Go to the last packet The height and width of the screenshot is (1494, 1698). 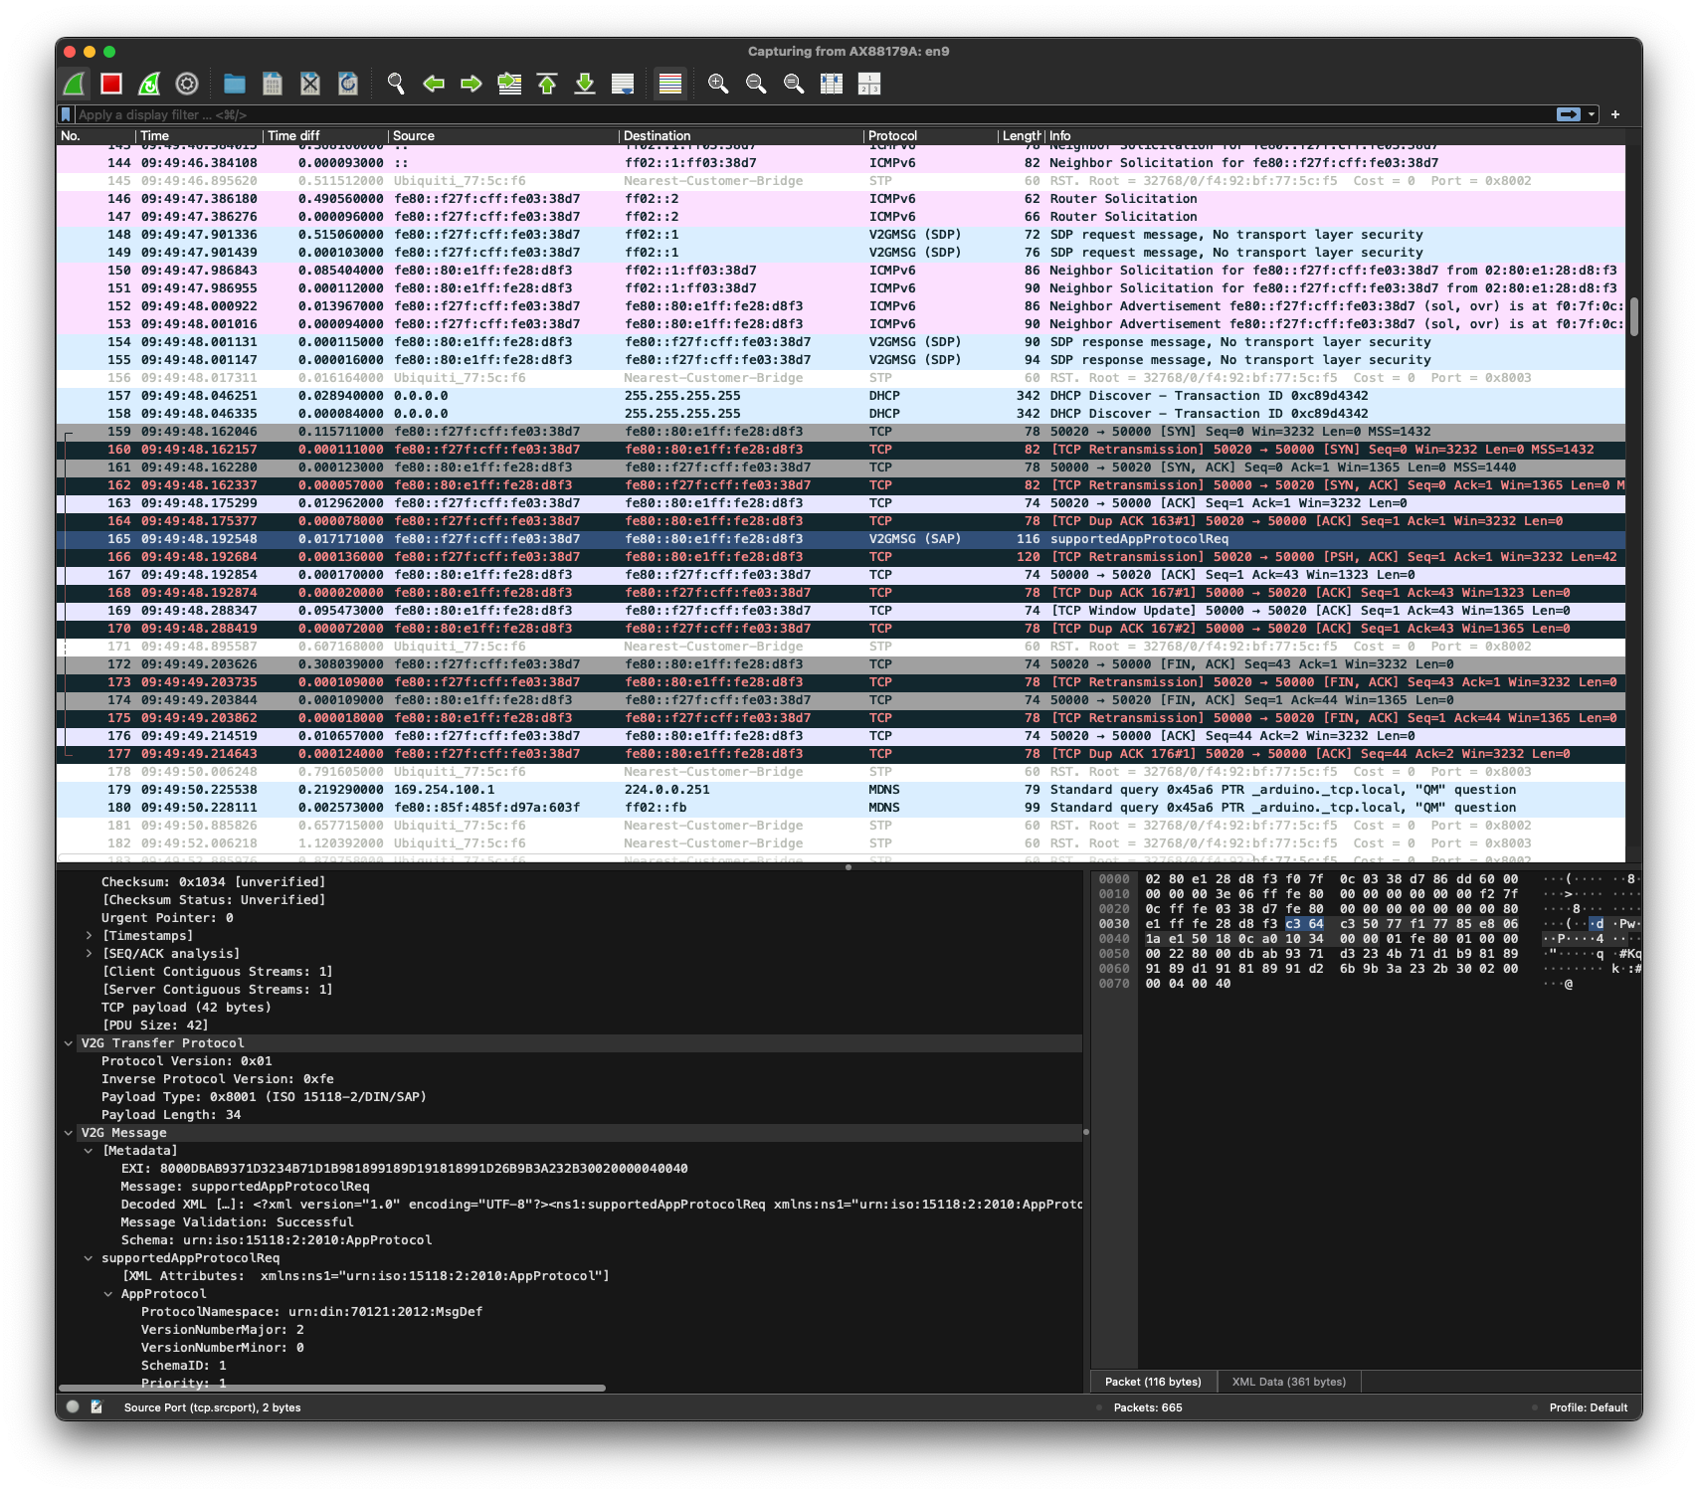[585, 85]
